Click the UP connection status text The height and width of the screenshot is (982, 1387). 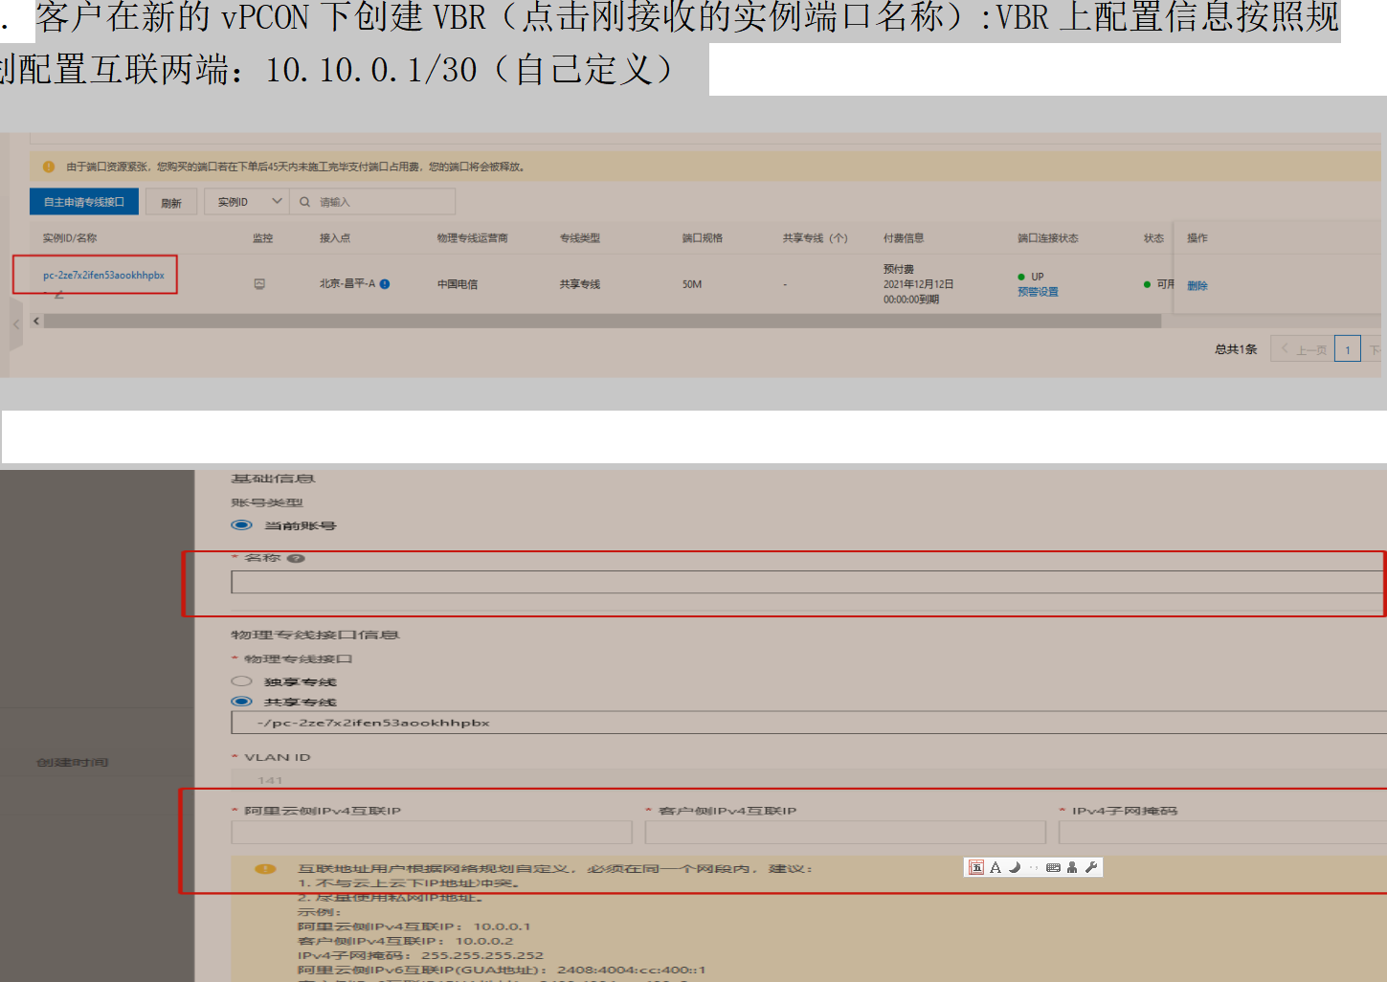(x=1038, y=277)
